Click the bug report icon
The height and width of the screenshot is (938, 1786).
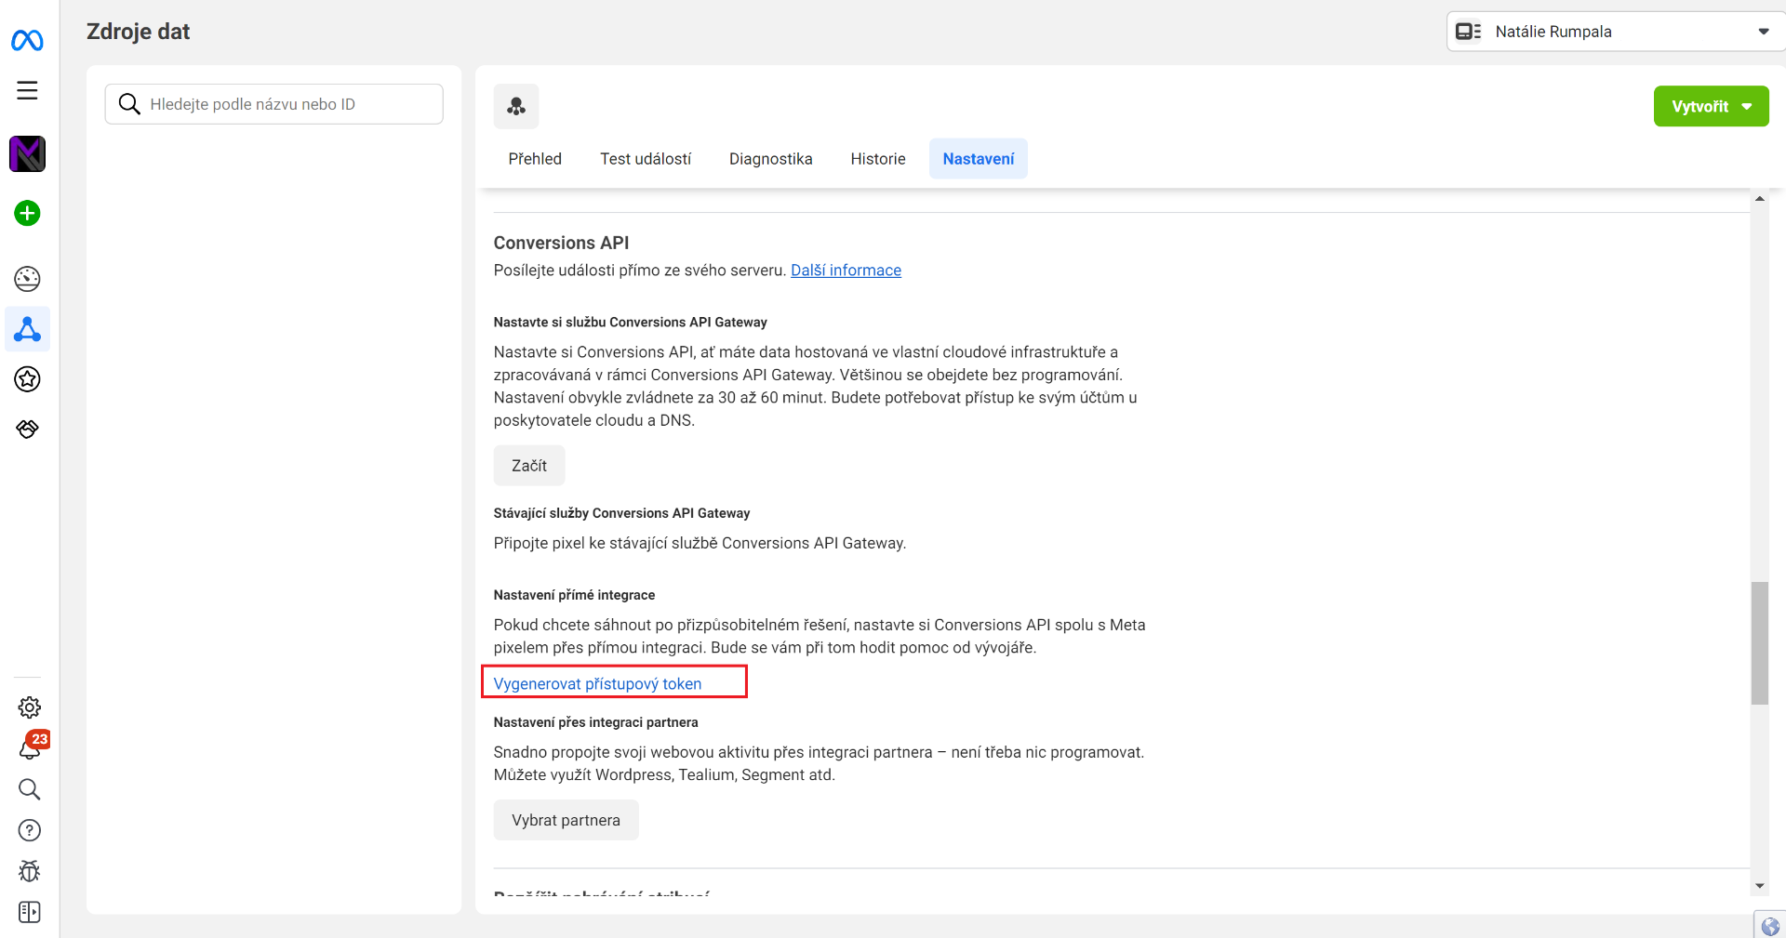29,871
